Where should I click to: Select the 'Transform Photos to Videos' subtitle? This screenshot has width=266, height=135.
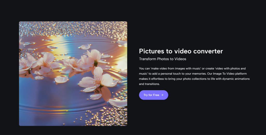[163, 59]
